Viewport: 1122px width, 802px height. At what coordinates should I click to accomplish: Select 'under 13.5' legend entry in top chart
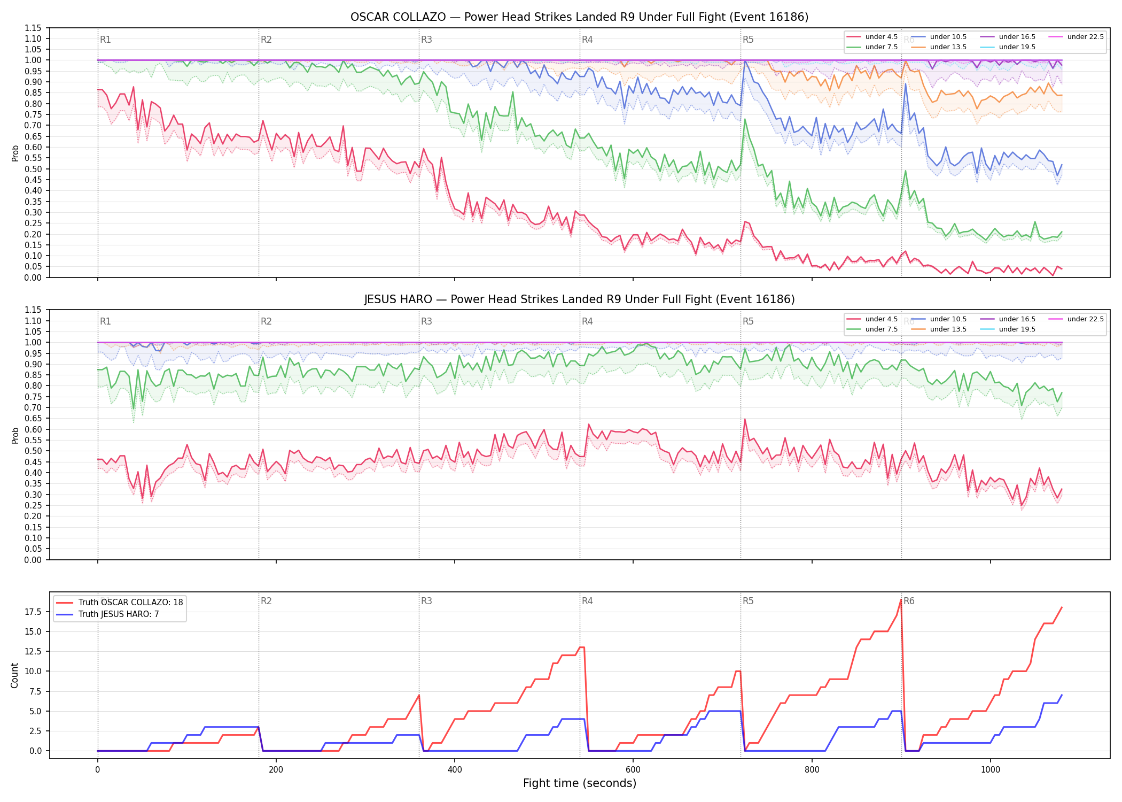pyautogui.click(x=939, y=47)
